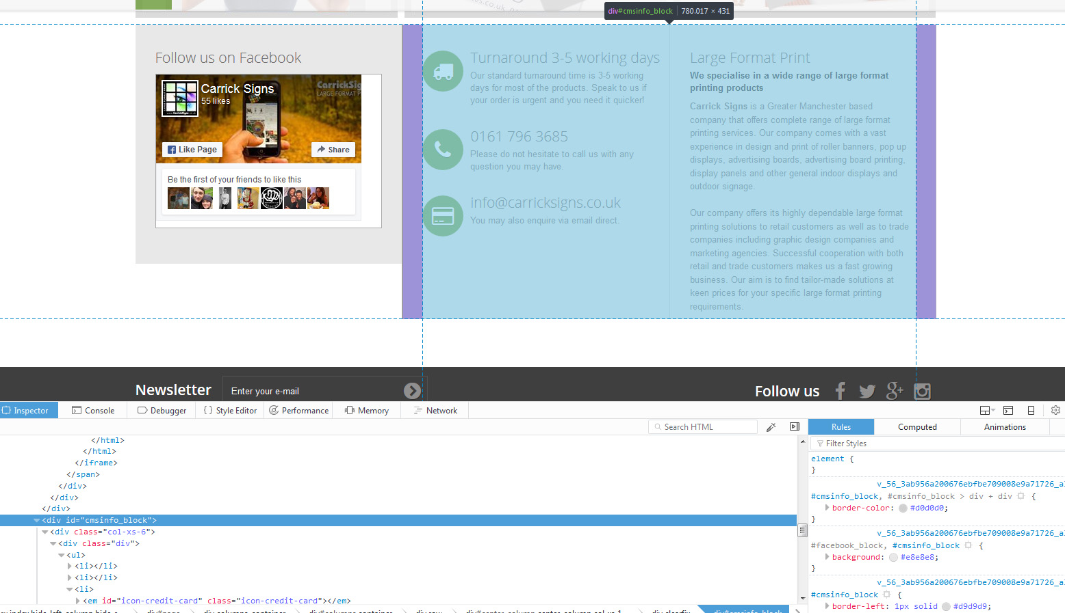1065x613 pixels.
Task: Open the footer Twitter bird icon
Action: (x=867, y=391)
